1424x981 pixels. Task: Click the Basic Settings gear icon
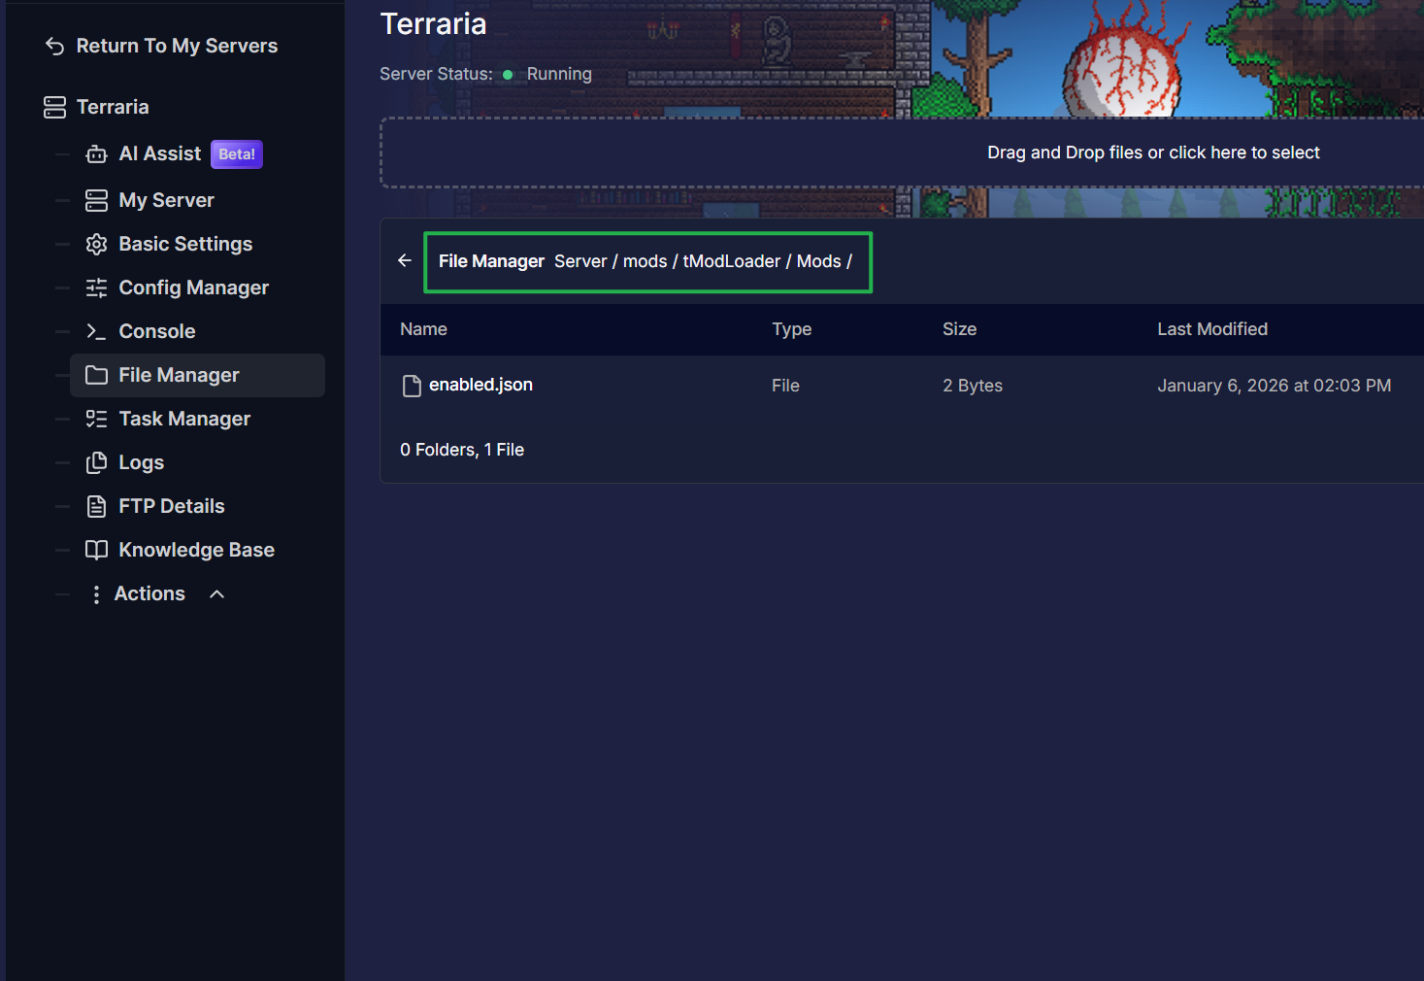(x=96, y=245)
